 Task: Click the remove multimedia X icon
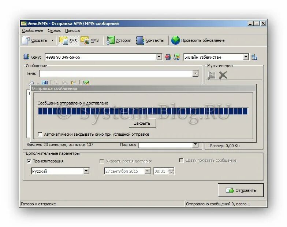coord(223,76)
